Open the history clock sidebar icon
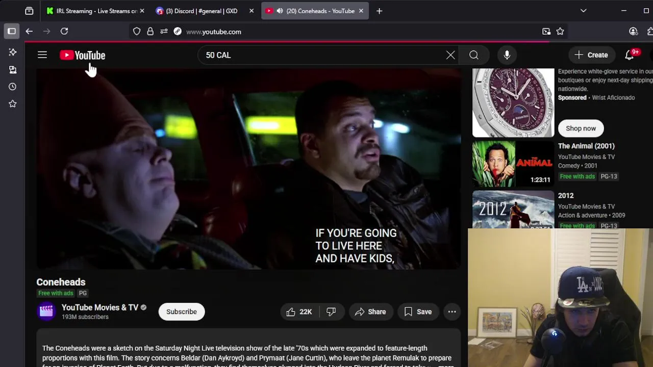Screen dimensions: 653x367 13,87
